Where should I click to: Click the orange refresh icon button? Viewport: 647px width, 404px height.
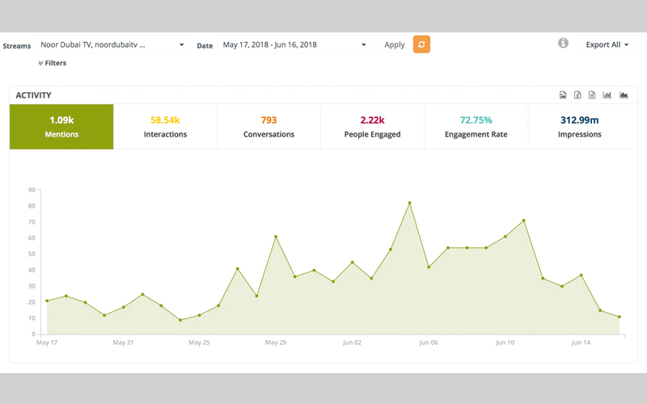421,44
